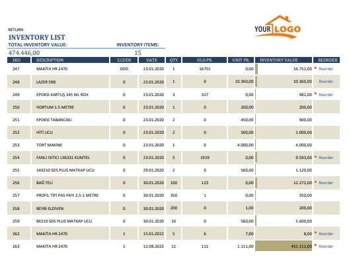Viewport: 349px width, 259px height.
Task: Click Reorder link for SKU 254
Action: (x=326, y=158)
